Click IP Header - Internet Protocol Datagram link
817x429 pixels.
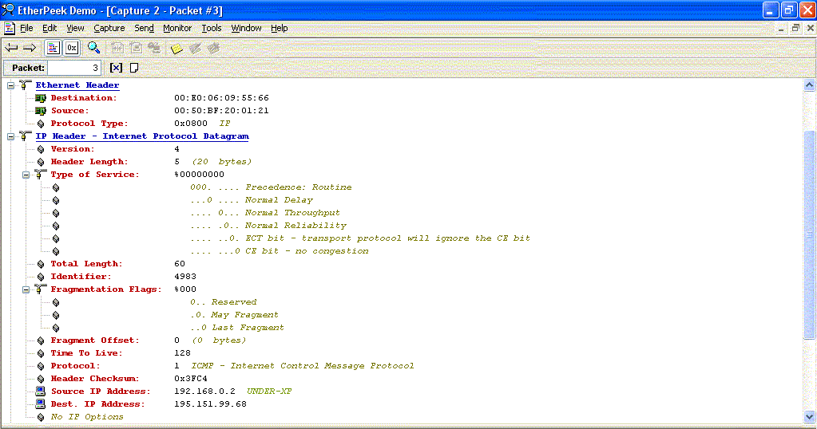tap(142, 136)
